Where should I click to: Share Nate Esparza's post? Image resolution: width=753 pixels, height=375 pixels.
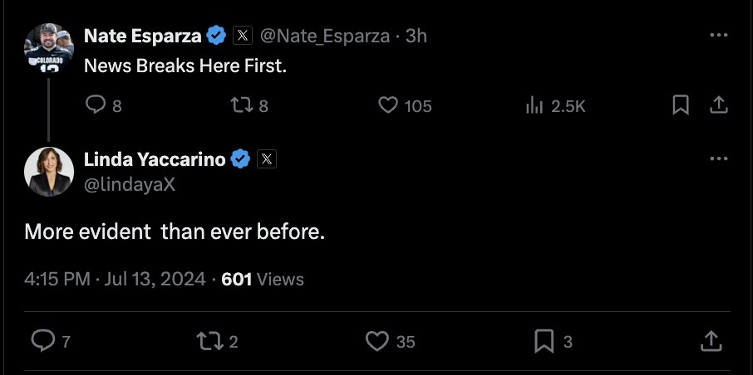click(x=719, y=105)
